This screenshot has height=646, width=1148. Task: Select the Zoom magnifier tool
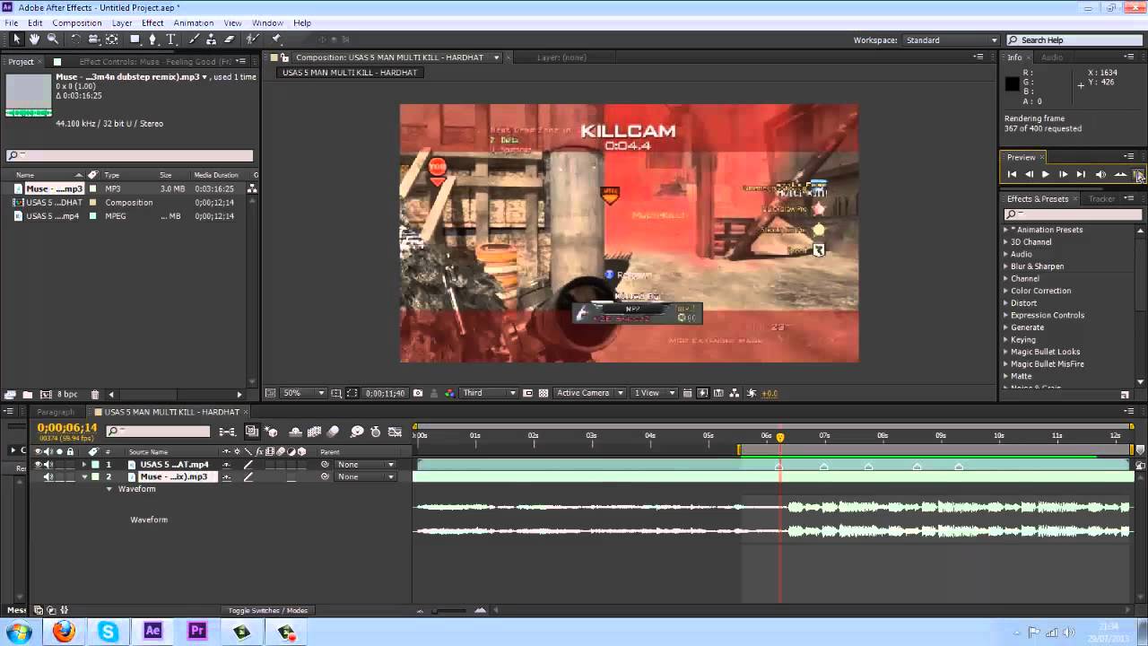(52, 39)
